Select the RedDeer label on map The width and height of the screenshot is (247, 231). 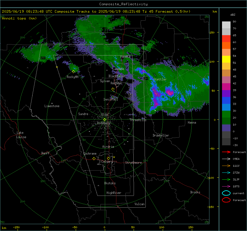tap(116, 83)
